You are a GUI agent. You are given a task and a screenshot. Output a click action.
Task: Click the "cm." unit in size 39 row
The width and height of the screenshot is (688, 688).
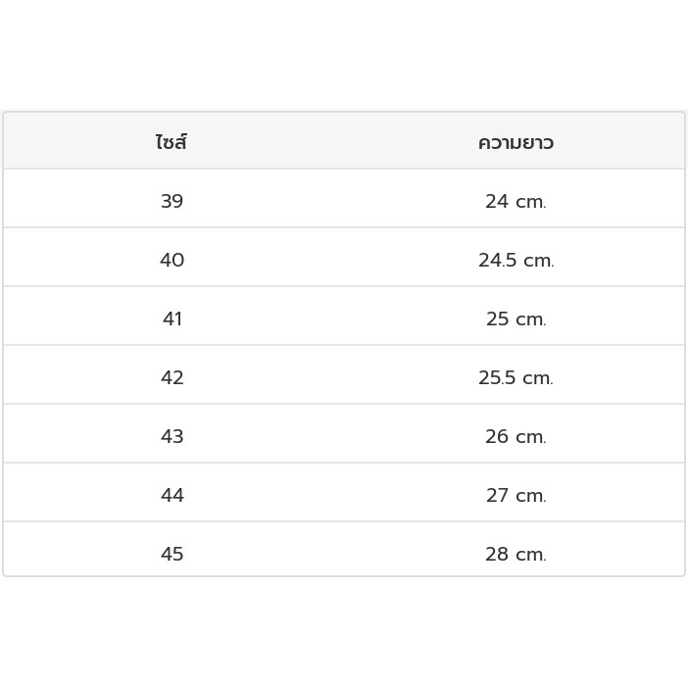tap(531, 203)
